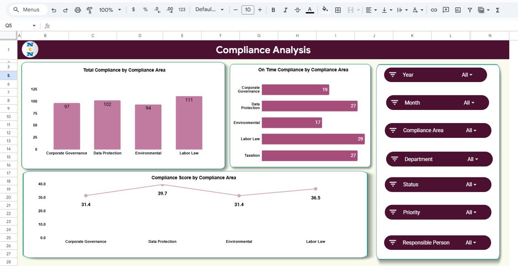Format selected cell as currency
Image resolution: width=518 pixels, height=266 pixels.
click(134, 10)
